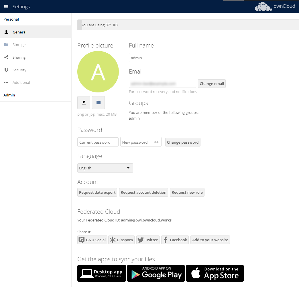Click inside the Full name field
The width and height of the screenshot is (299, 287).
tap(162, 57)
